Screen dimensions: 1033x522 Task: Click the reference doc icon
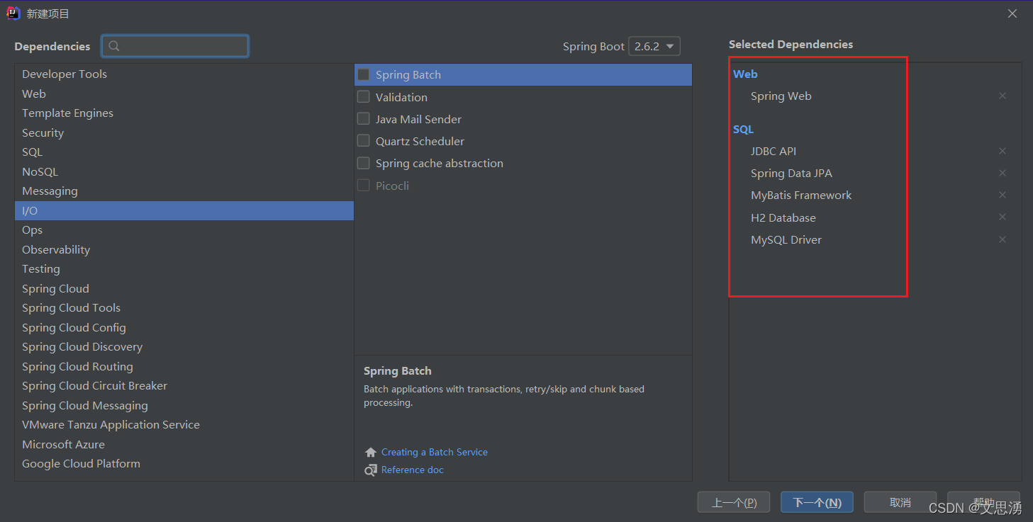(x=371, y=470)
